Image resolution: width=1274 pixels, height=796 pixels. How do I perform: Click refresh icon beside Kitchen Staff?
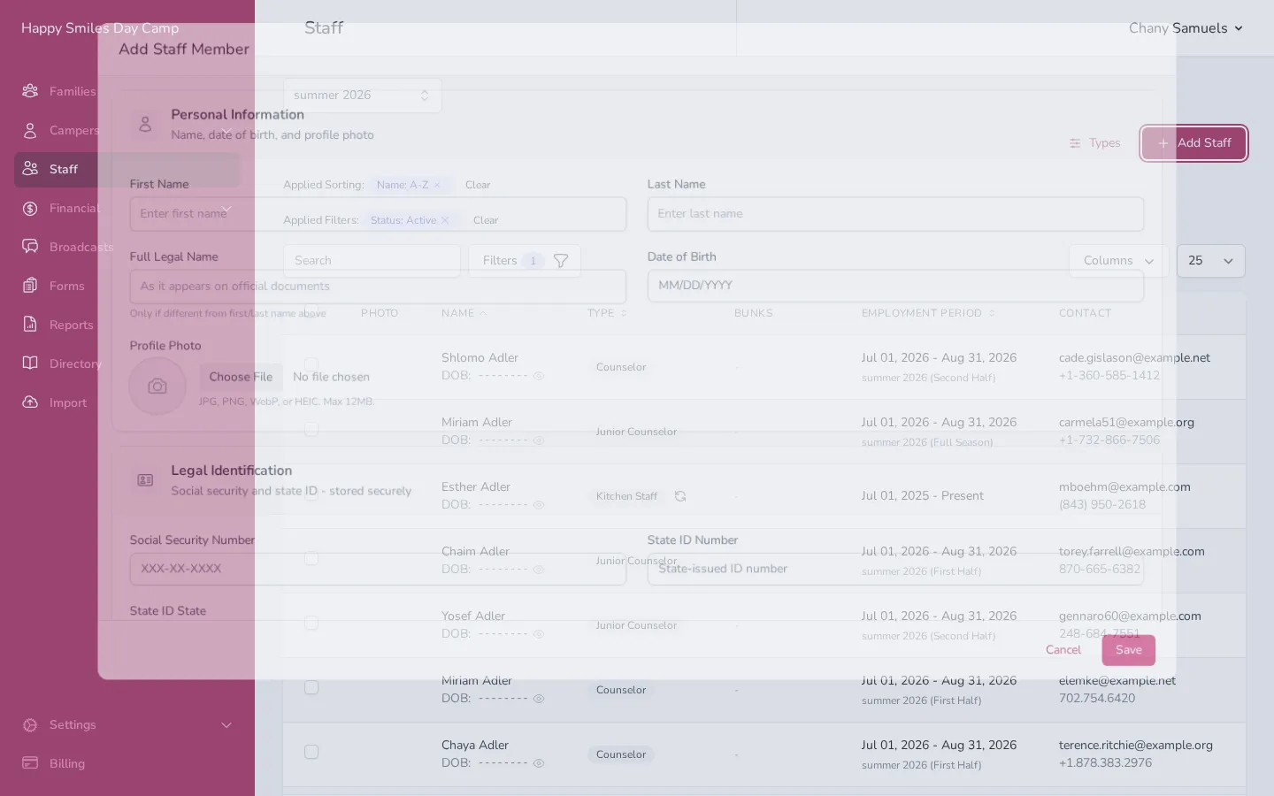[680, 496]
